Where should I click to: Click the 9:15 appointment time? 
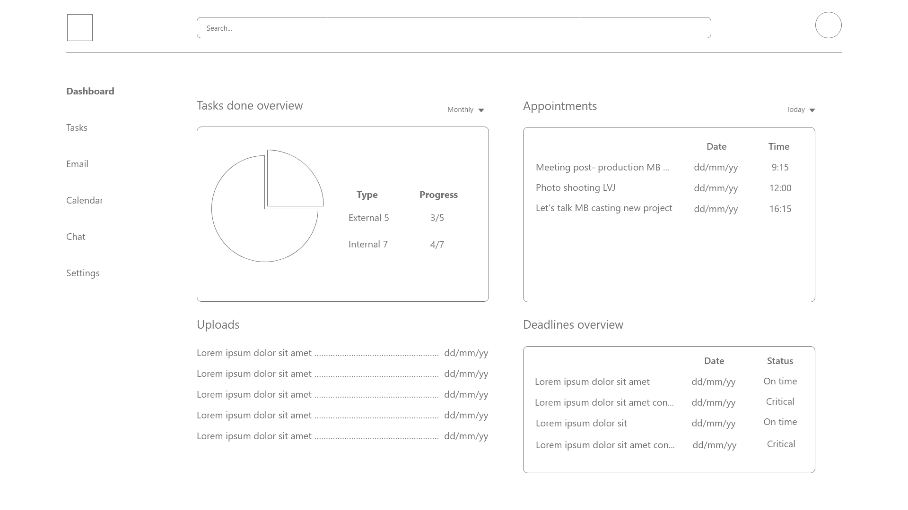[x=780, y=167]
